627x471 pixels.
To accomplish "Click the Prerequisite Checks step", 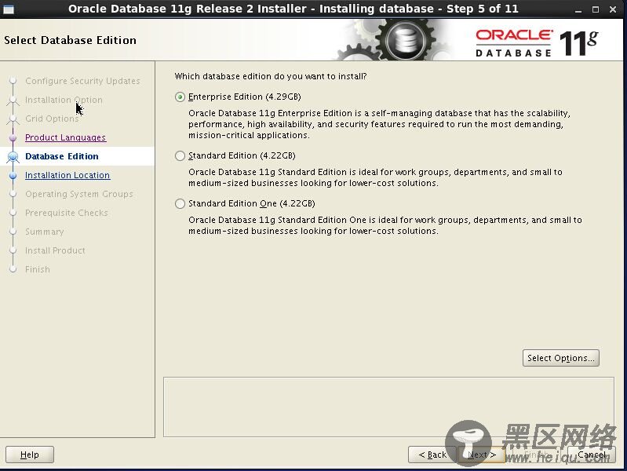I will click(67, 213).
